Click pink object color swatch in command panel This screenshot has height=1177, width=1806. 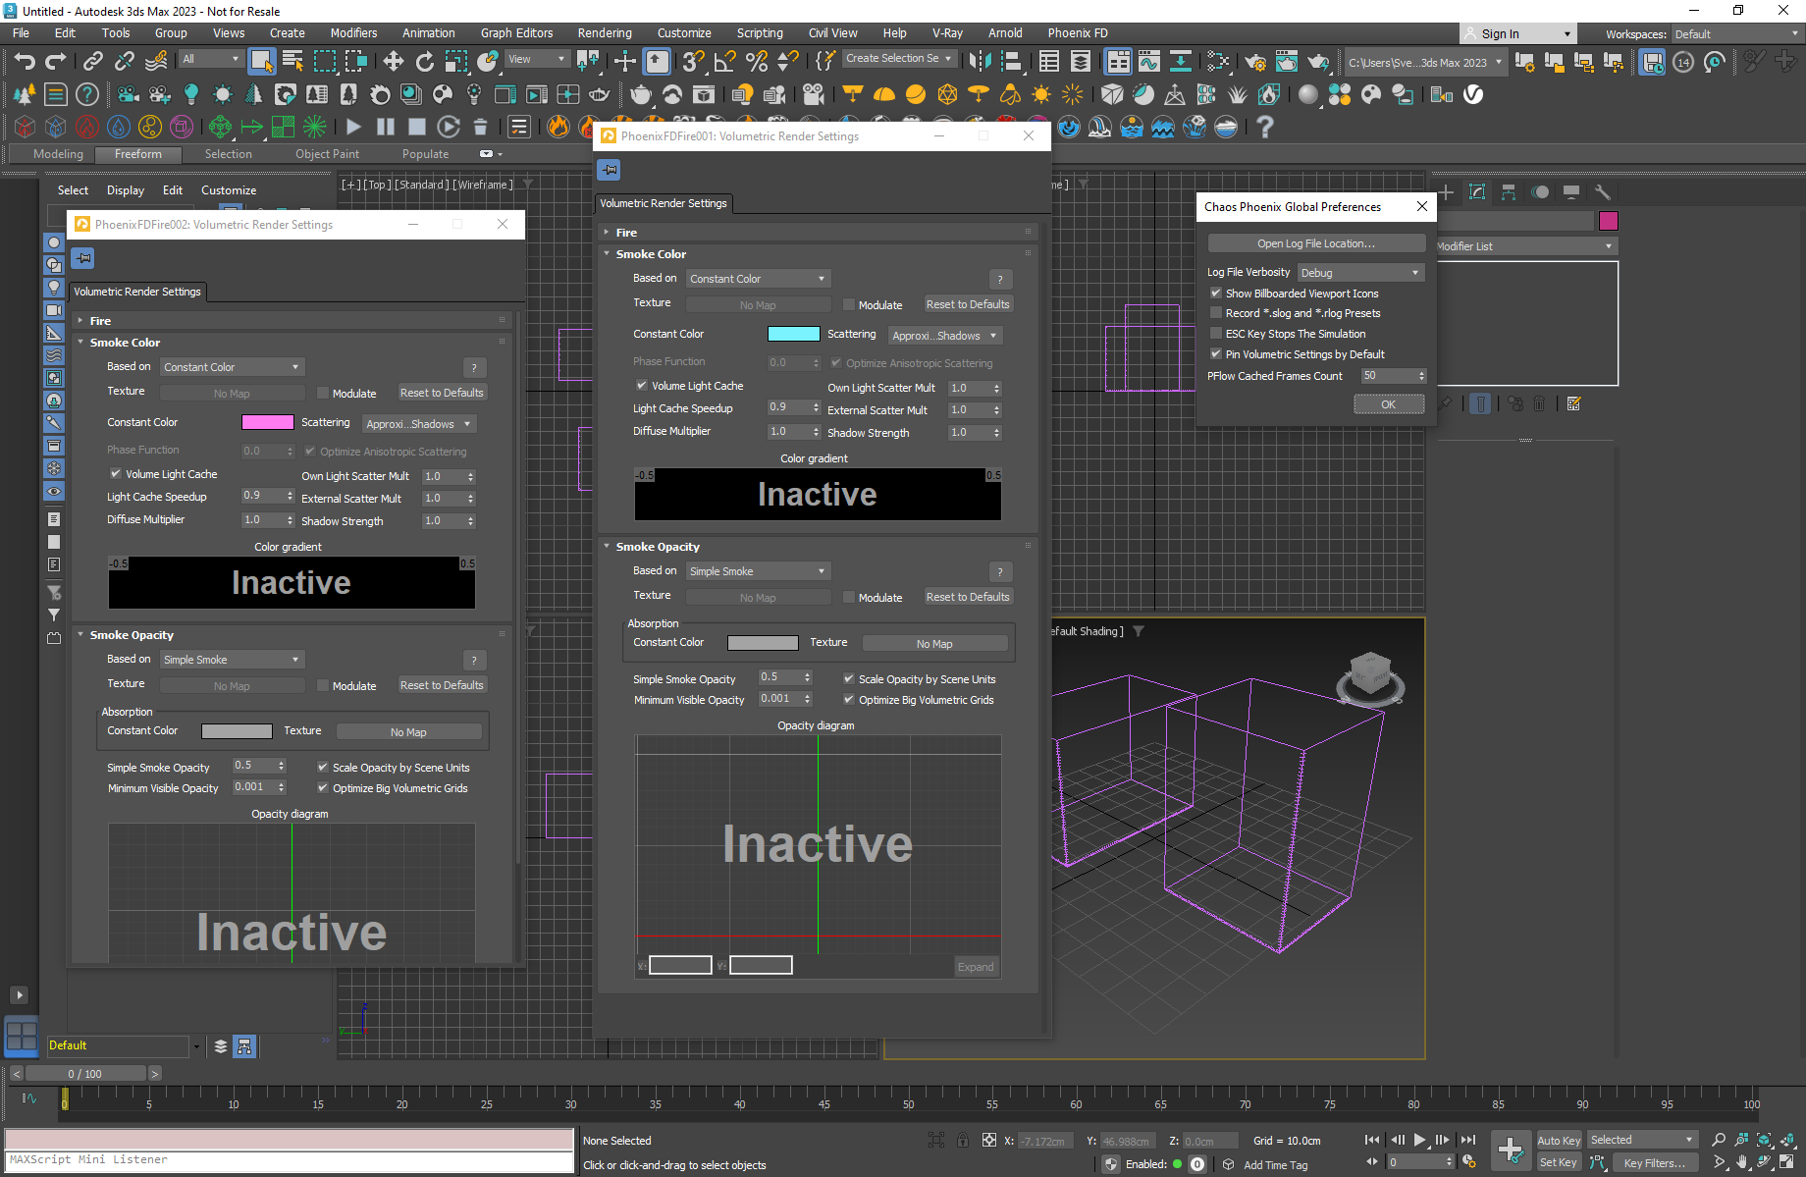coord(1608,221)
